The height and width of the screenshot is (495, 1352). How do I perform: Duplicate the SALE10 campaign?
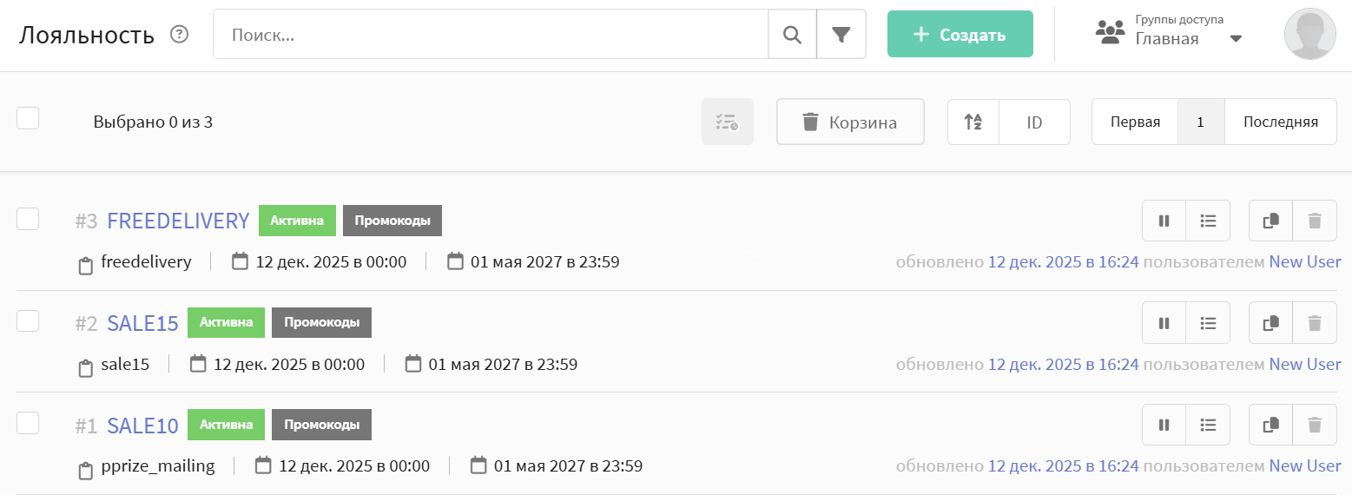pos(1270,425)
